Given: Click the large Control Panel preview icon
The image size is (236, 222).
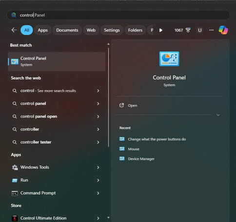Looking at the screenshot, I should 169,59.
